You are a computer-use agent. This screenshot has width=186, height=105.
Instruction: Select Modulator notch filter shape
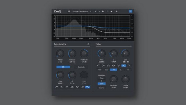pos(77,87)
